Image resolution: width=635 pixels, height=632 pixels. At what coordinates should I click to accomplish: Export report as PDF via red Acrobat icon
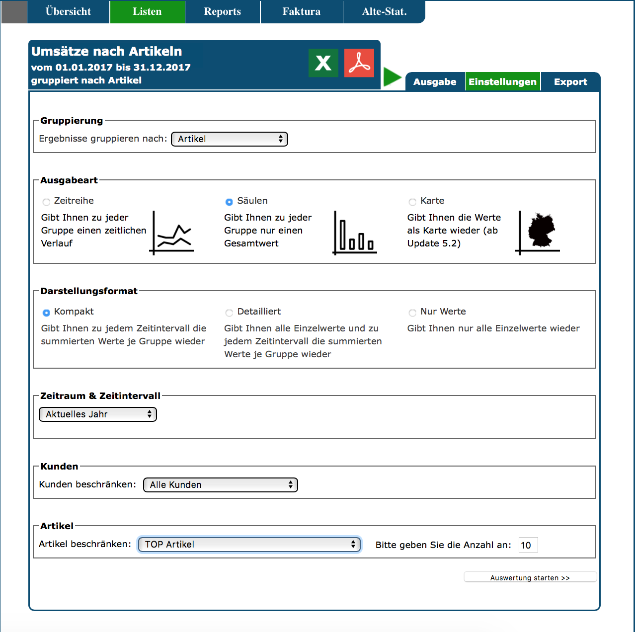coord(359,63)
